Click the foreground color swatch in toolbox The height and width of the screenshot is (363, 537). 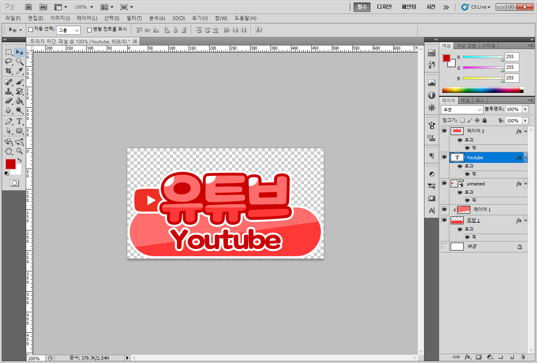[x=10, y=164]
